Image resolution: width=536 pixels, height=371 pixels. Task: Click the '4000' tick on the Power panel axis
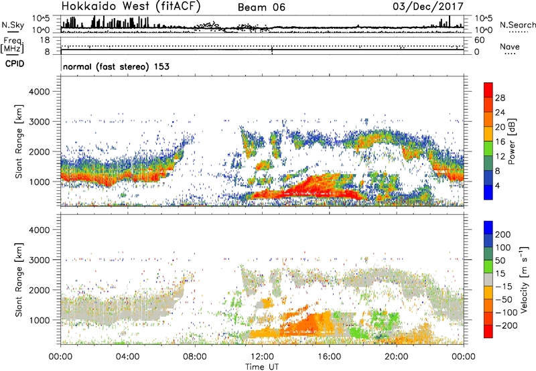(39, 92)
